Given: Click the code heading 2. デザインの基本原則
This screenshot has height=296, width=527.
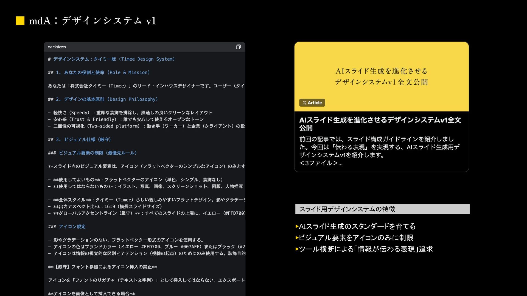Looking at the screenshot, I should pyautogui.click(x=106, y=99).
